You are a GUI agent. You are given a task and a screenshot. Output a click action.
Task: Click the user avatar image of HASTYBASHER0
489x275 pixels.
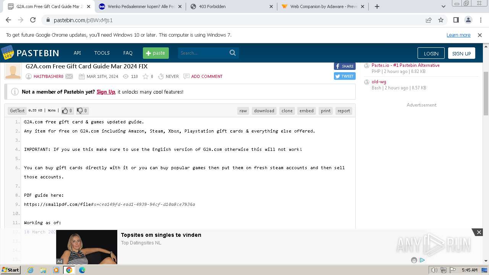13,71
